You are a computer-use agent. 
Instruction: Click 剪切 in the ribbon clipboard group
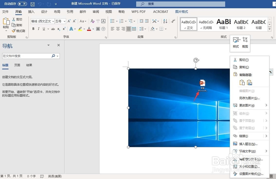point(17,19)
